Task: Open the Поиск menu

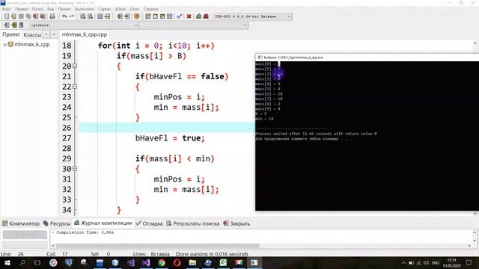Action: point(37,9)
